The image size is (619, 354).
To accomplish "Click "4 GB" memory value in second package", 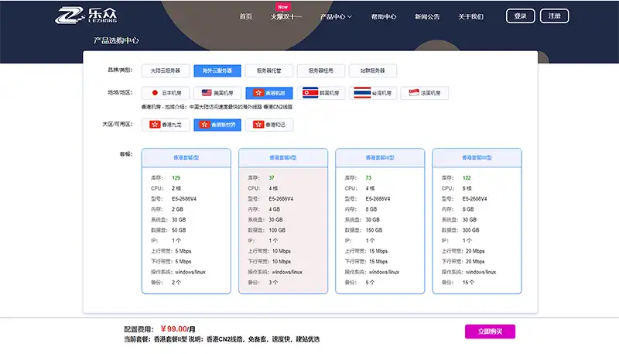I will coord(275,209).
